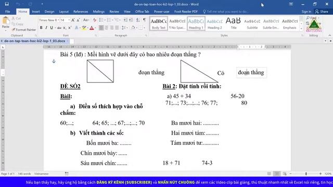Apply the Heading 1 style

tap(196, 23)
